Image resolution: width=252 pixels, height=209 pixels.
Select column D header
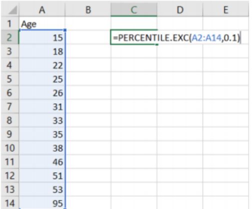click(x=180, y=10)
